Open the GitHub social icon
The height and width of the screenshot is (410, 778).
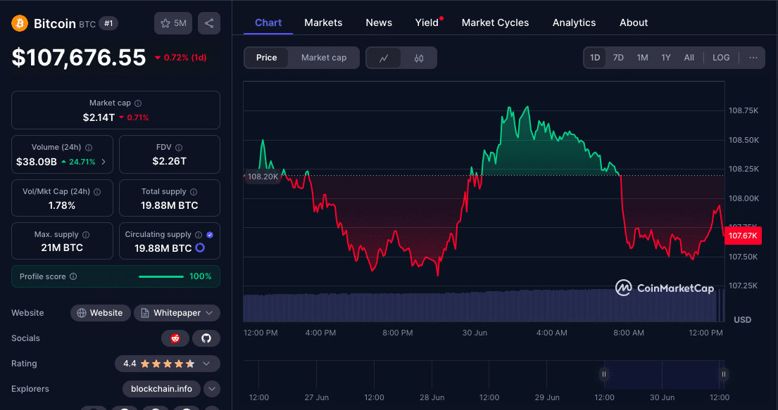click(206, 338)
